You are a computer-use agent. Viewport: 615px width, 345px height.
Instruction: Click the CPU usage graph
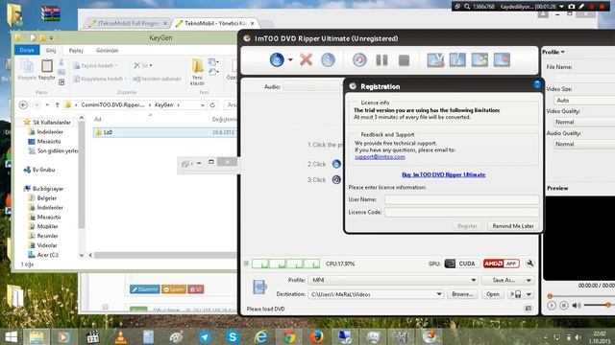(x=285, y=264)
